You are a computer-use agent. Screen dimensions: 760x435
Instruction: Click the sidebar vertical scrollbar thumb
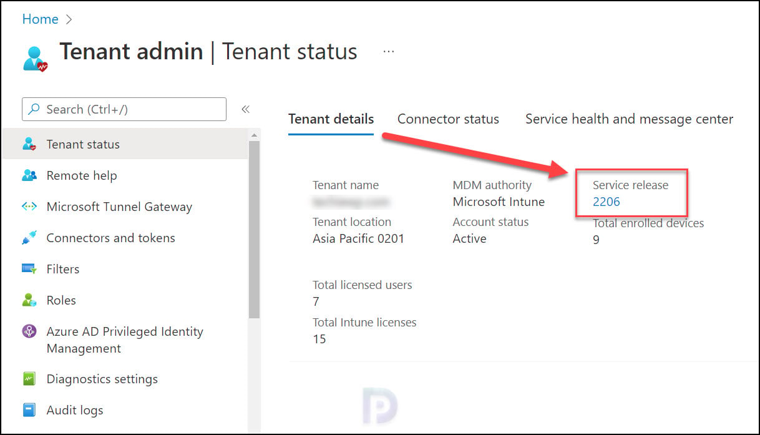coord(254,230)
